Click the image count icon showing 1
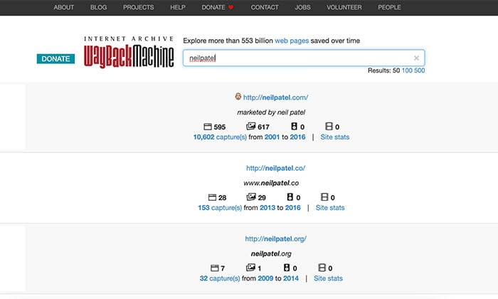498x299 pixels. click(x=250, y=268)
